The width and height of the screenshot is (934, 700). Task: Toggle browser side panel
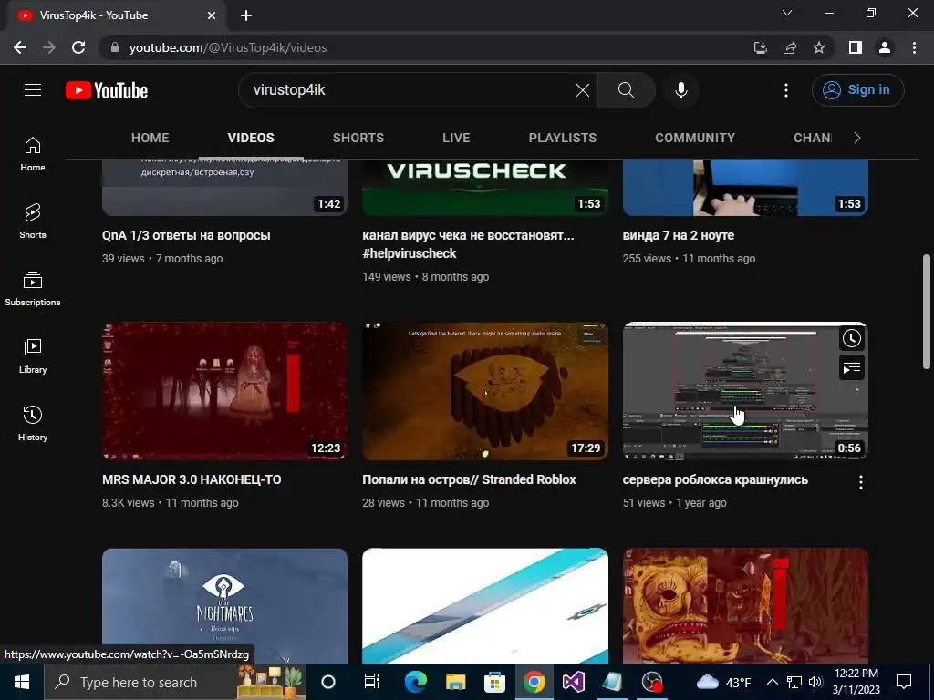856,47
